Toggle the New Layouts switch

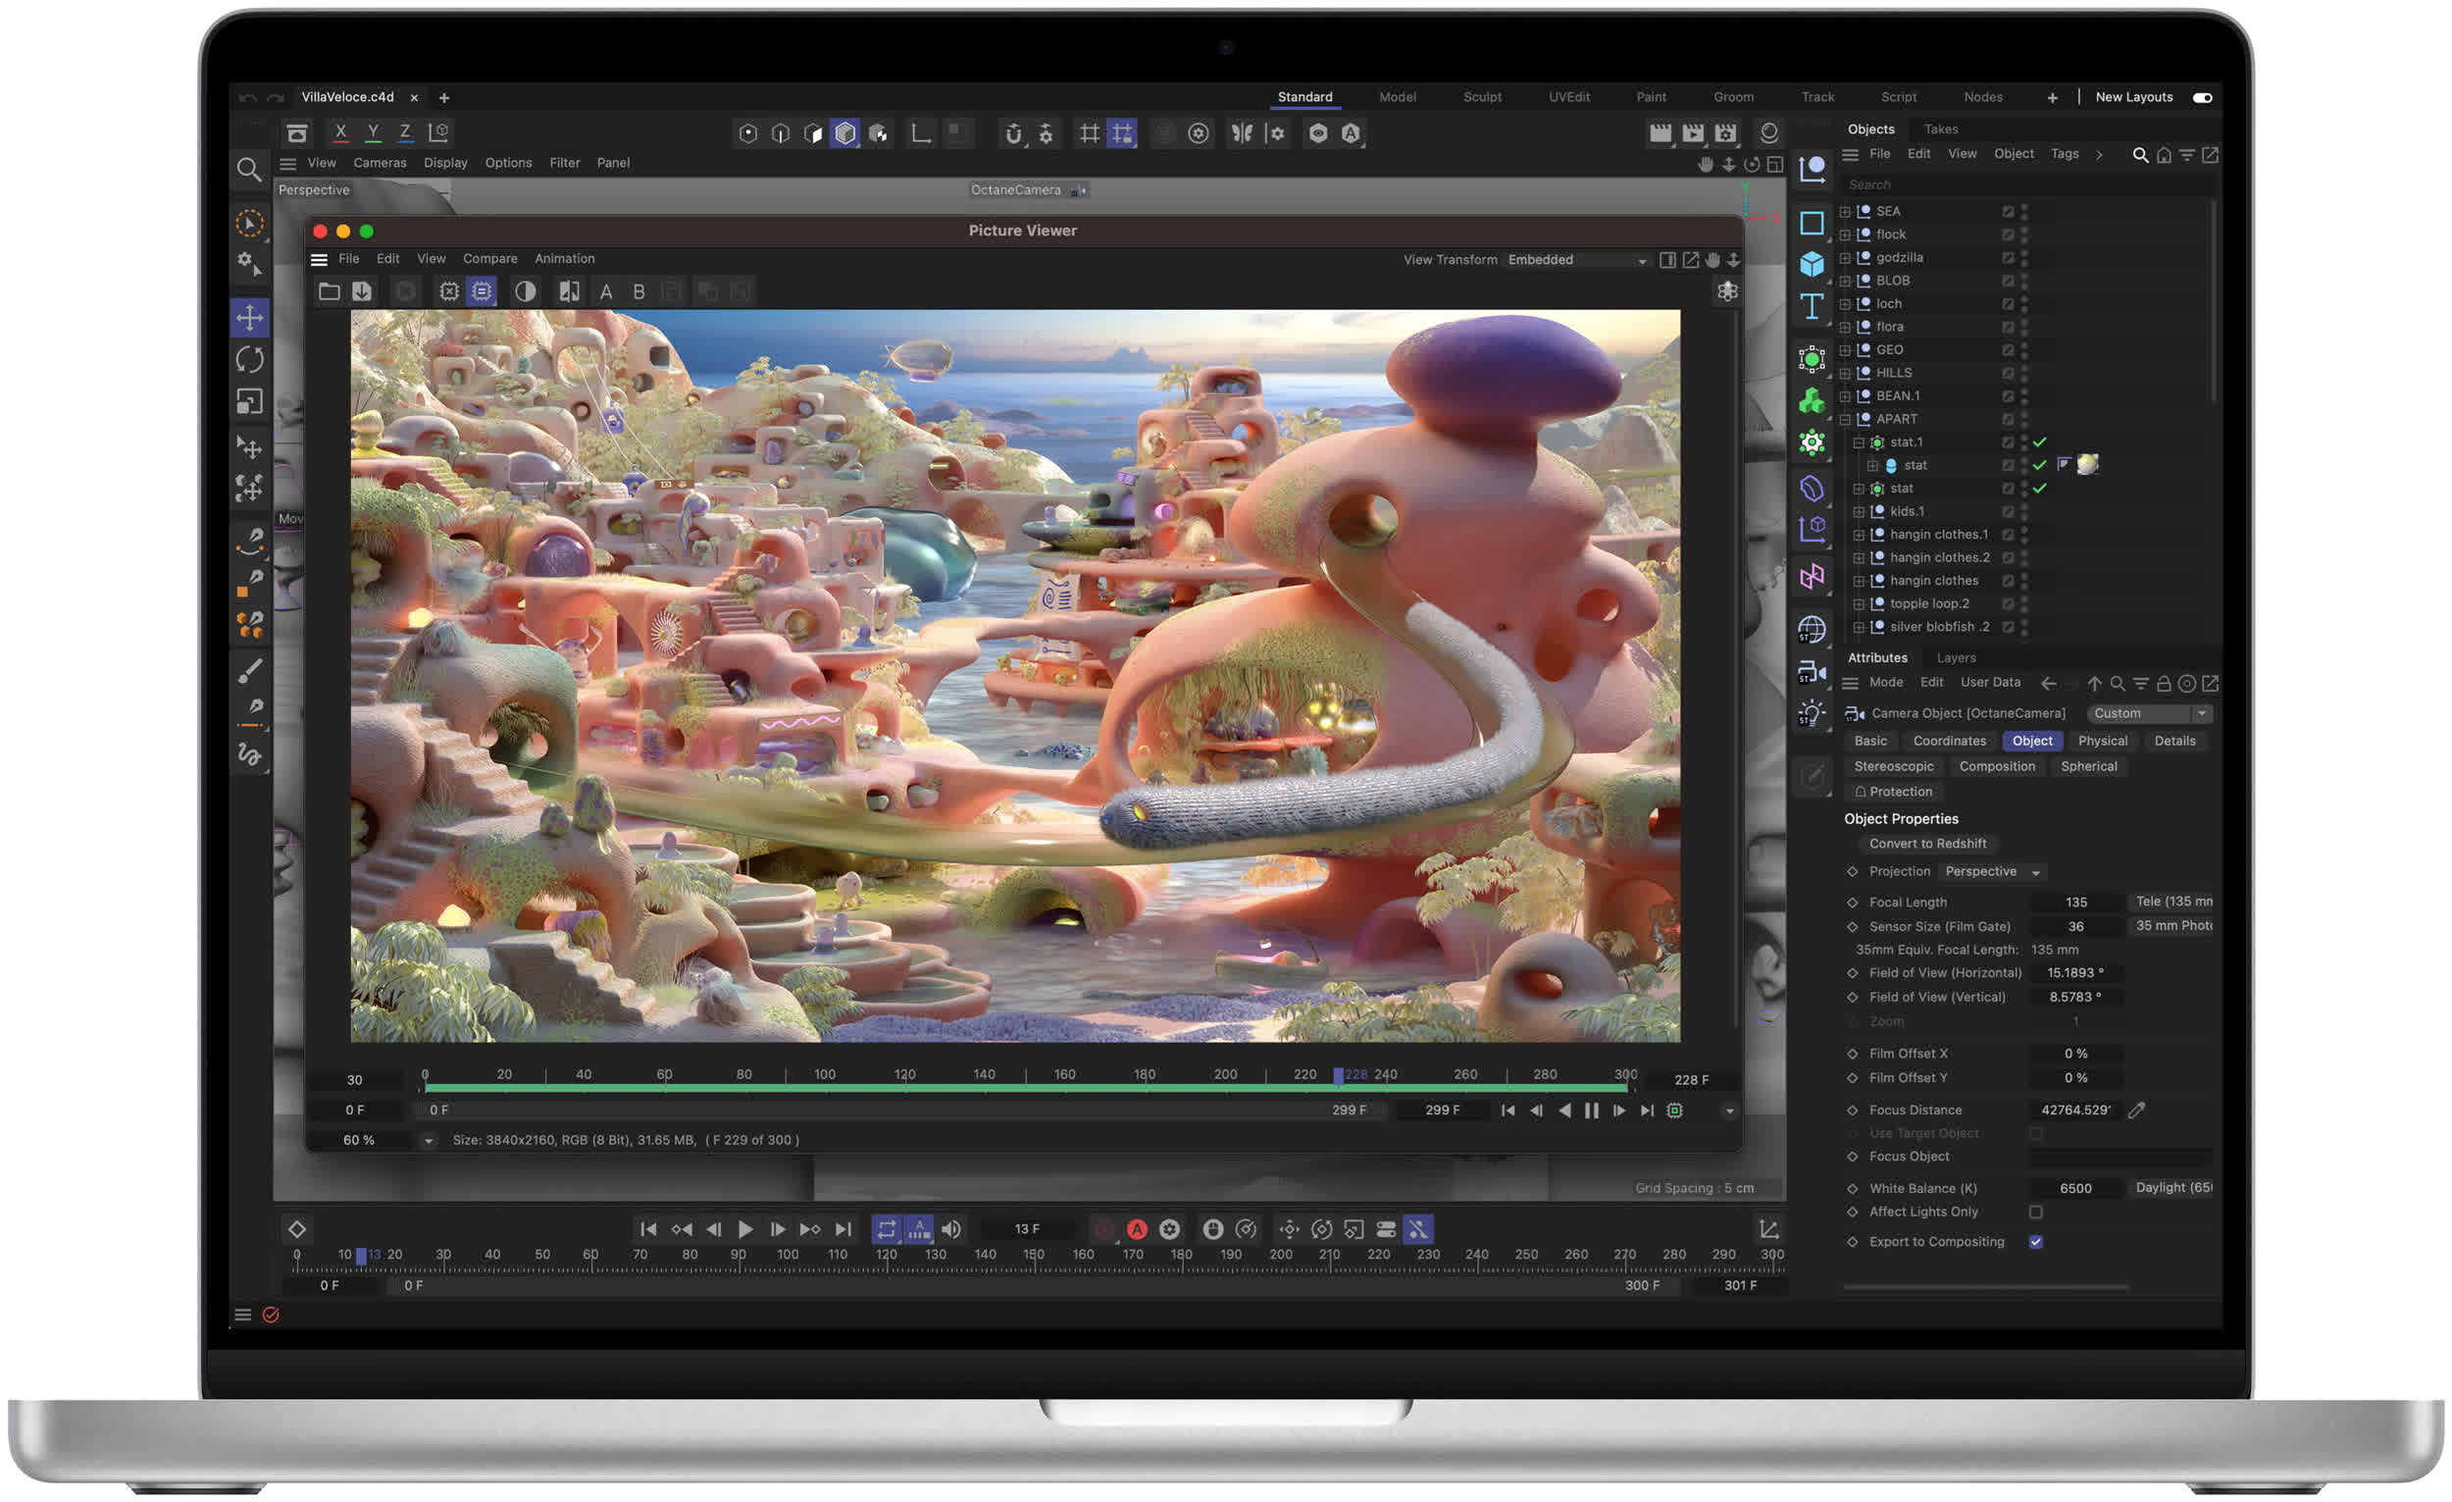[2201, 97]
